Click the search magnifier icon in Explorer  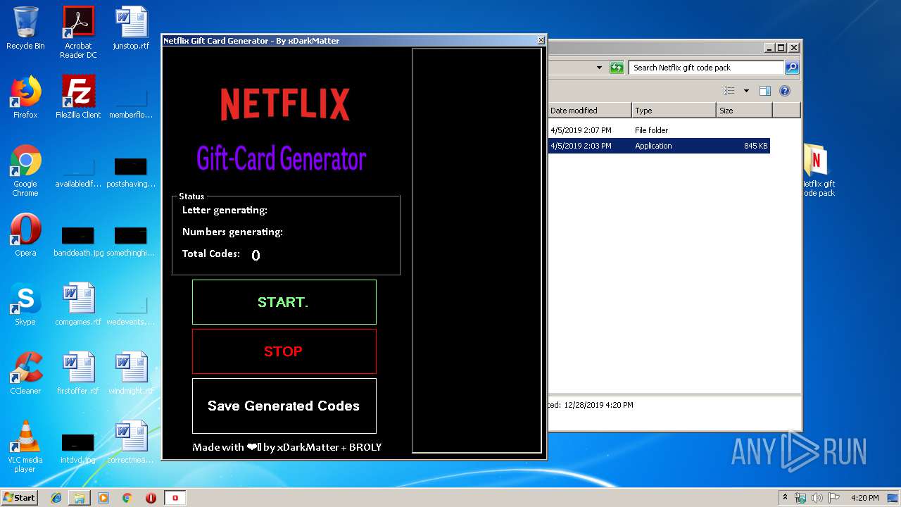pyautogui.click(x=792, y=68)
